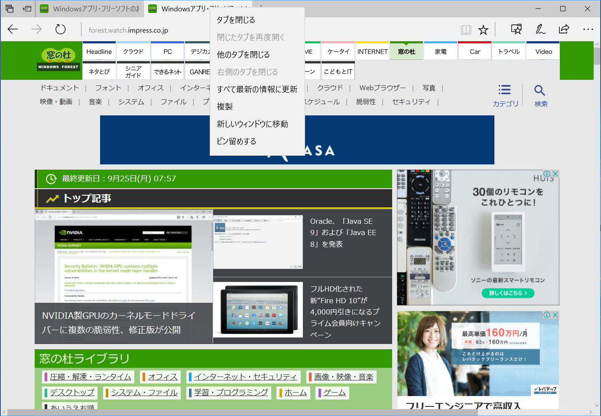Image resolution: width=601 pixels, height=416 pixels.
Task: Select 複製 to duplicate the tab
Action: point(225,106)
